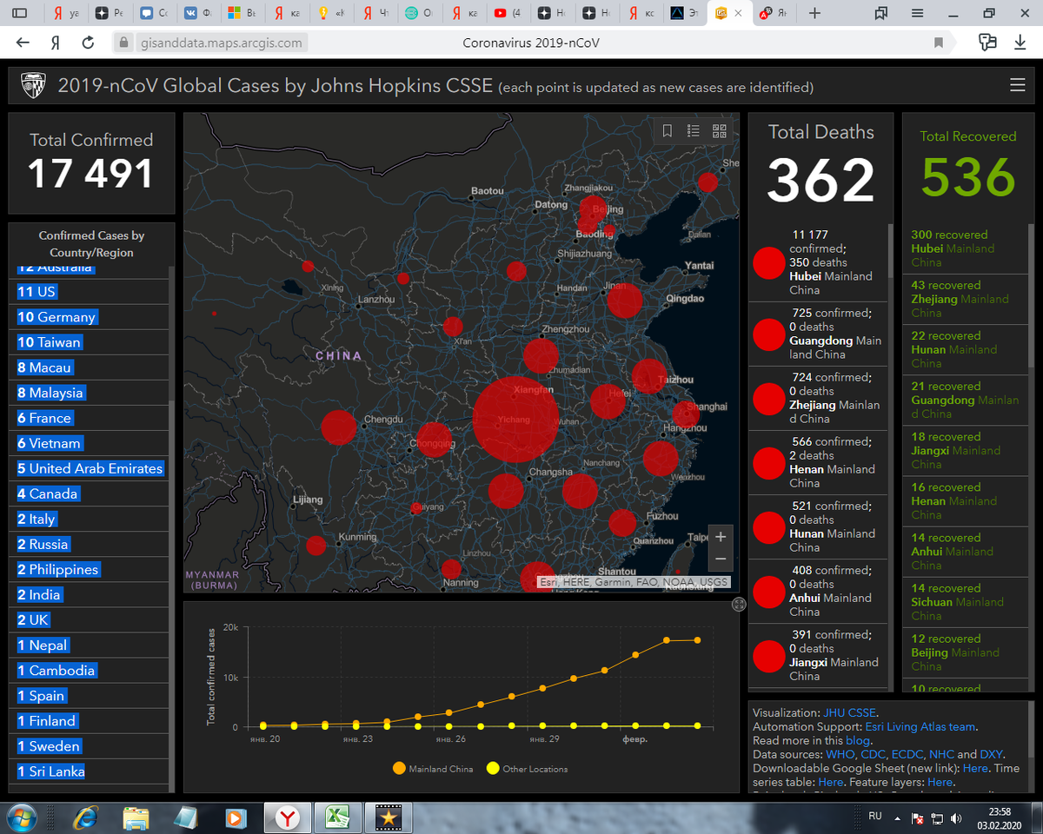
Task: Select '1 Sri Lanka' in country list
Action: [x=89, y=771]
